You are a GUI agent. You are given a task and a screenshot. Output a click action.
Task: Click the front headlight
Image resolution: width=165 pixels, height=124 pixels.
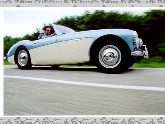tap(136, 38)
